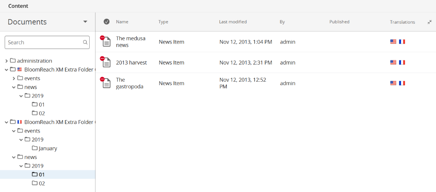
Task: Collapse 2019 under French BloomReach events
Action: 21,140
